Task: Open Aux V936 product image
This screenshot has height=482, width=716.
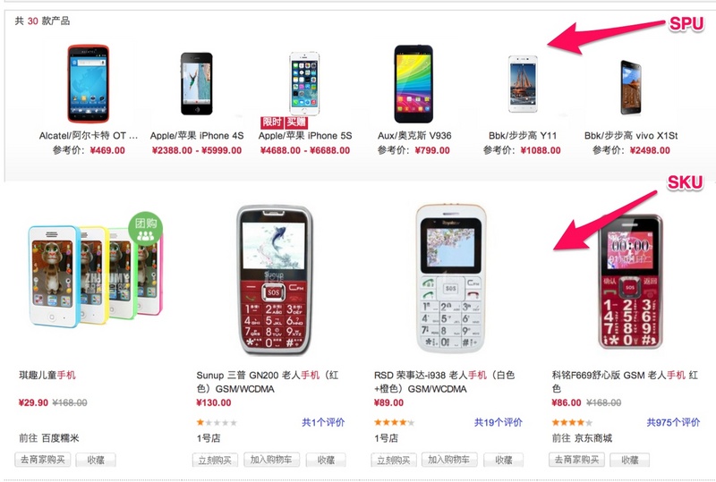Action: click(413, 83)
